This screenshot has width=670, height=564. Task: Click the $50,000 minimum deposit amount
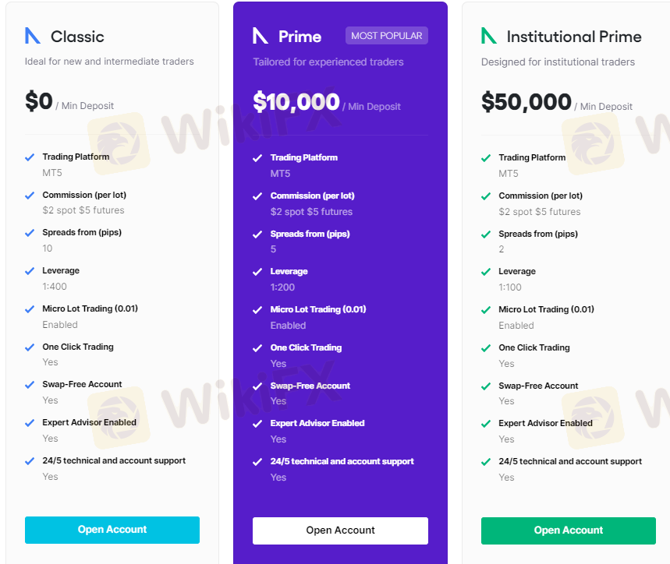click(x=526, y=102)
